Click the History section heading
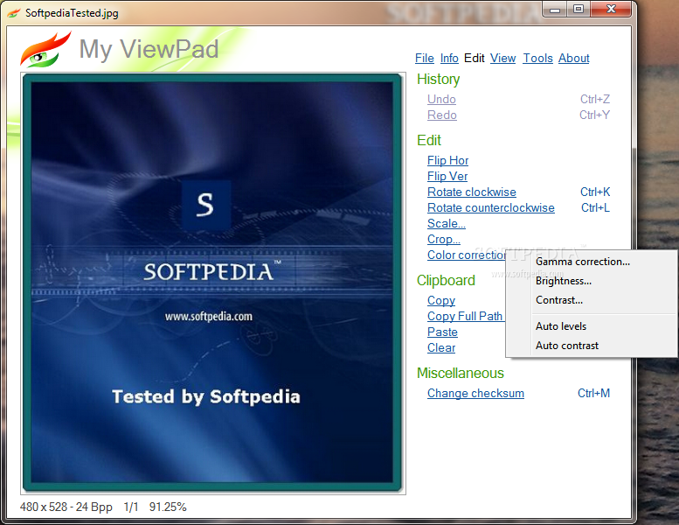 pos(438,79)
